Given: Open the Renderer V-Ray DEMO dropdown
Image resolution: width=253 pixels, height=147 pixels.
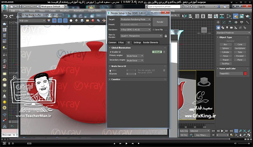Looking at the screenshot, I should click(x=136, y=30).
